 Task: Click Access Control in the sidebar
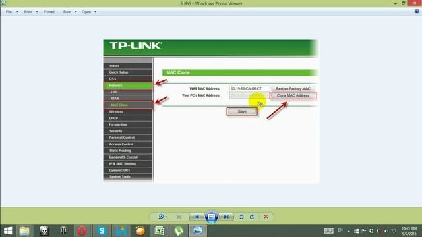(128, 144)
